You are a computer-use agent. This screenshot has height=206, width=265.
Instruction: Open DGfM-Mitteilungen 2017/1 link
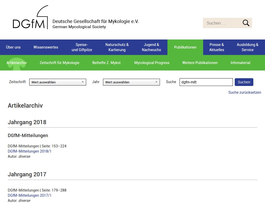click(30, 195)
